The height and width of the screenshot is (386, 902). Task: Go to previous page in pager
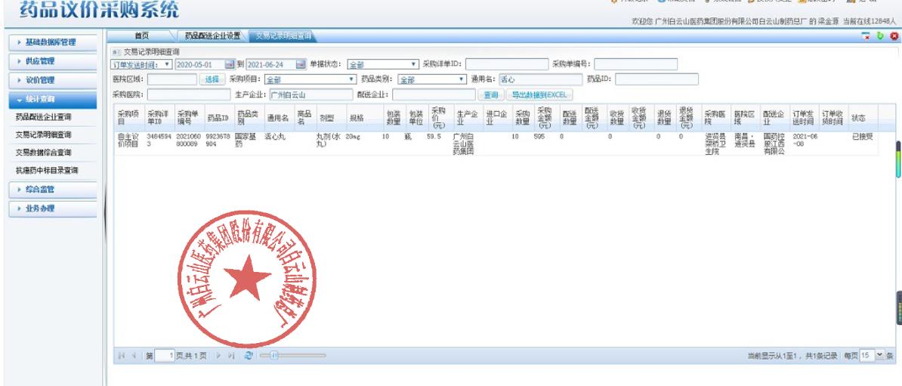tap(134, 356)
